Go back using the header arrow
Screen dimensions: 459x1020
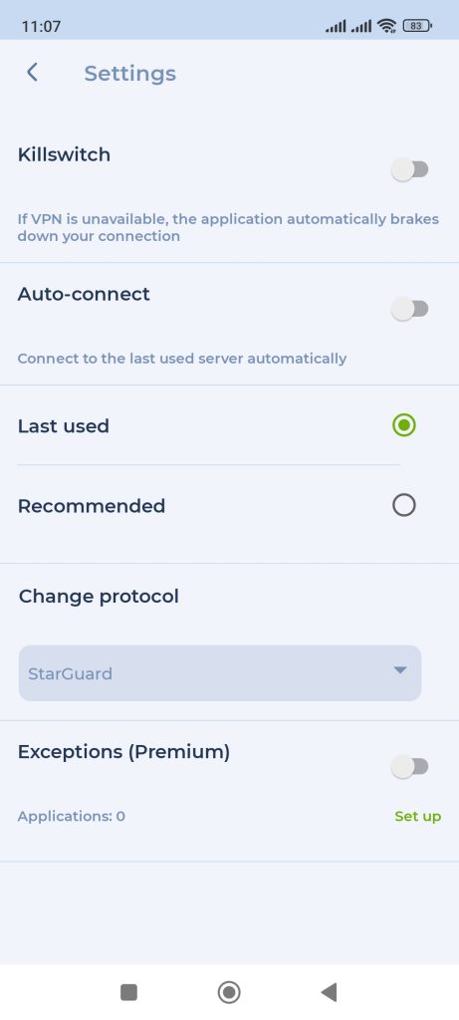tap(32, 72)
